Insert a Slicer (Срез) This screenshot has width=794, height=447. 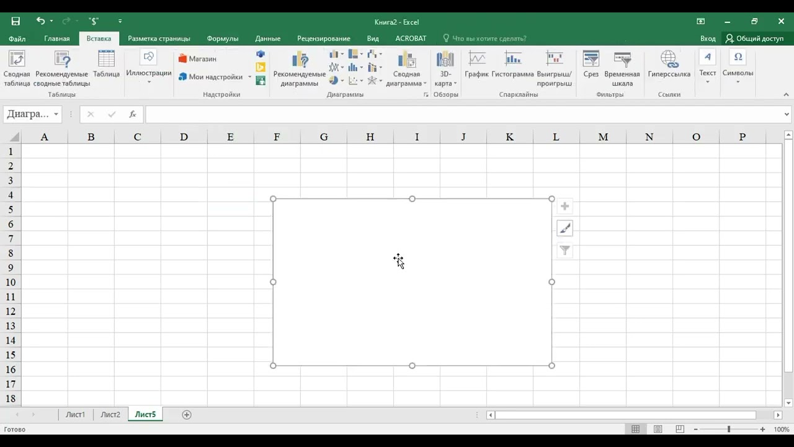point(591,65)
